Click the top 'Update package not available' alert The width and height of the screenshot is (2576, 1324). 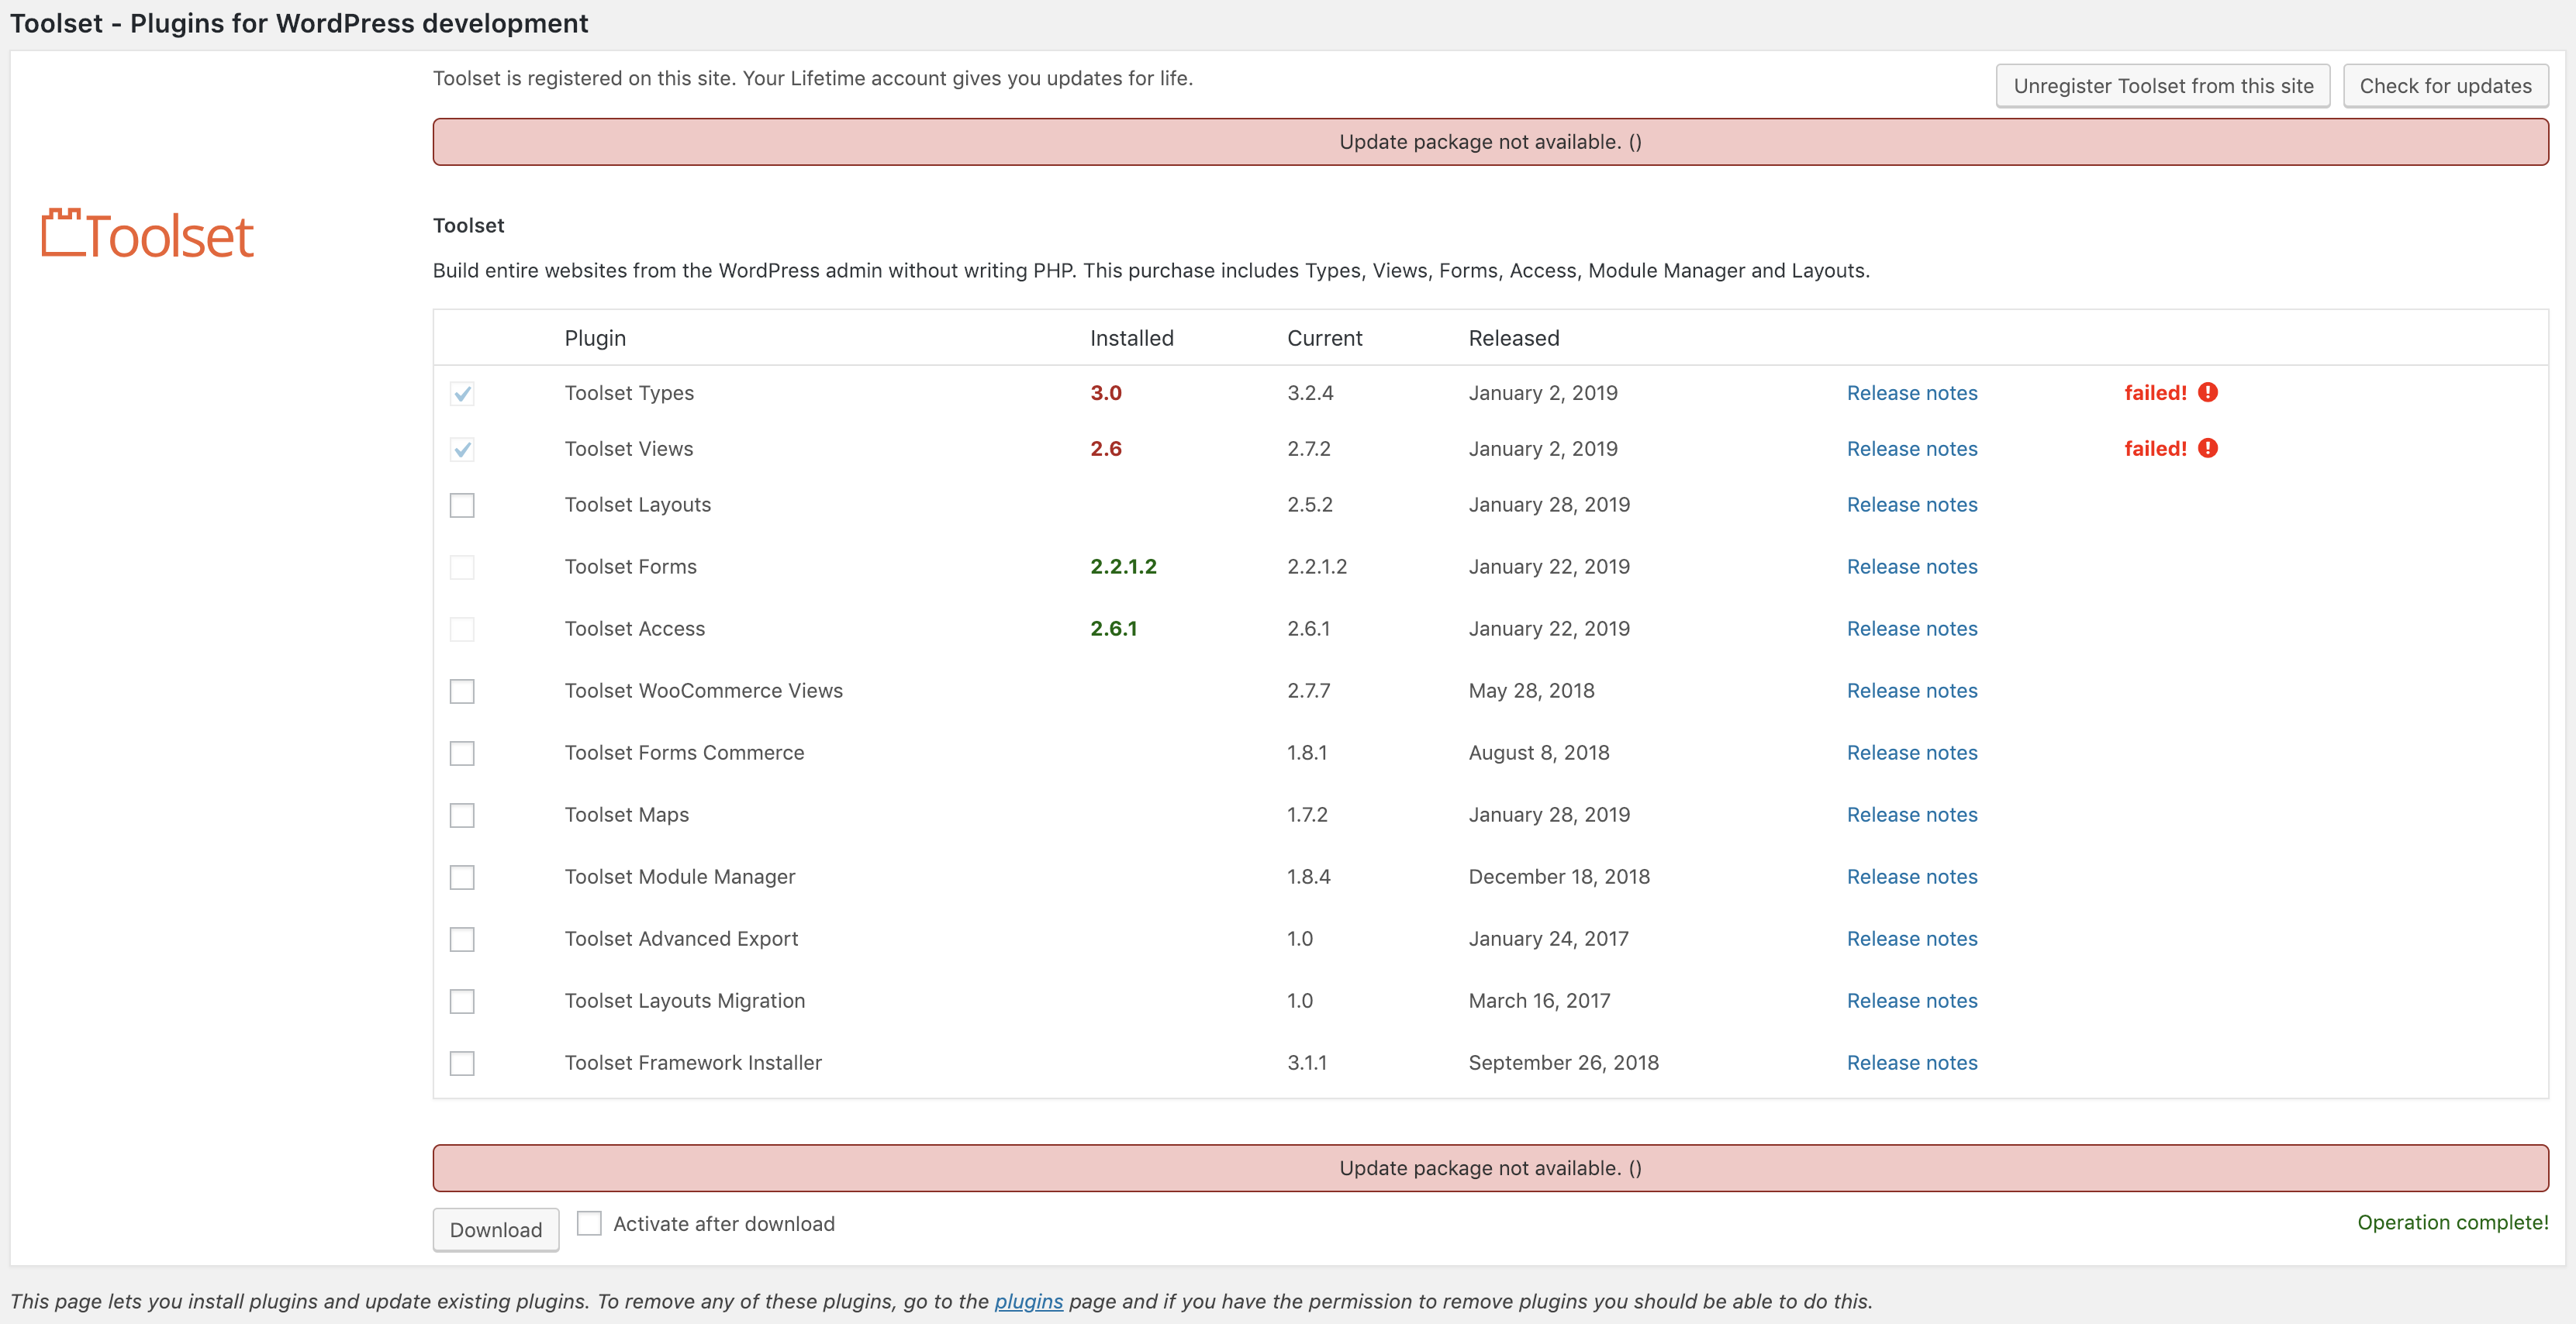pos(1490,142)
